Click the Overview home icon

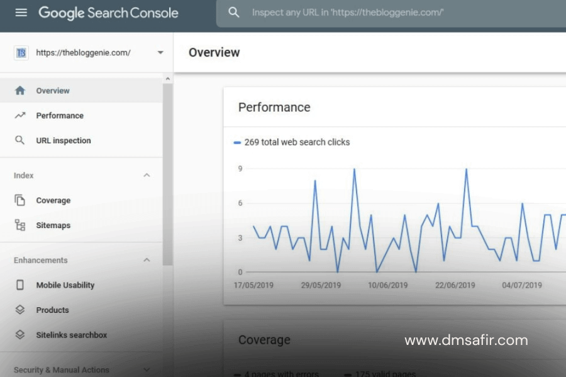(x=20, y=90)
